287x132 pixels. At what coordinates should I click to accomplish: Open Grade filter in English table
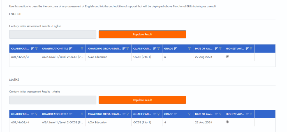tap(189, 48)
